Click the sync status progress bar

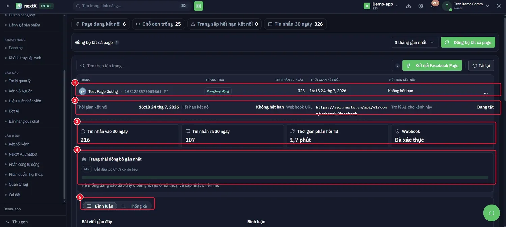(285, 177)
